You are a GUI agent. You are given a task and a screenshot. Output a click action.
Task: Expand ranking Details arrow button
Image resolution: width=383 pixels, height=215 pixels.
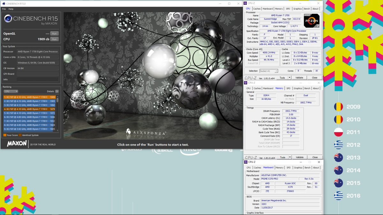click(x=57, y=91)
